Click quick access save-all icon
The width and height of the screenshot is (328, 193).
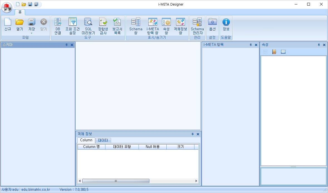pos(36,4)
